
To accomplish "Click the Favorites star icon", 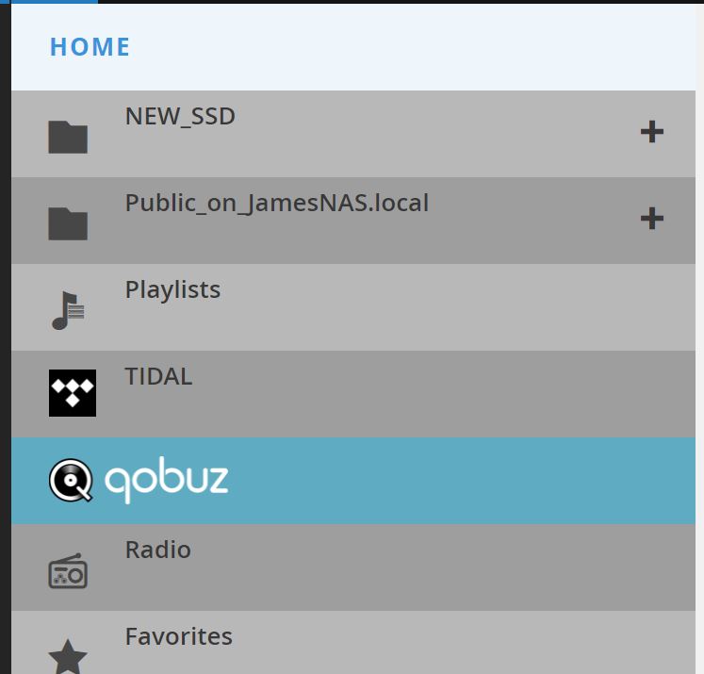I will (x=68, y=656).
